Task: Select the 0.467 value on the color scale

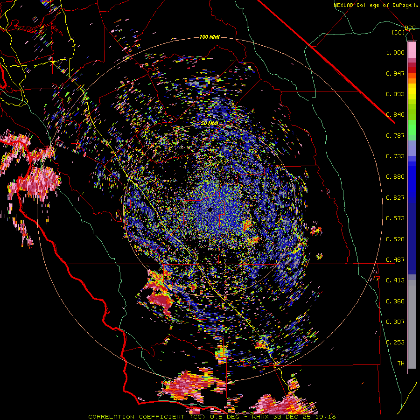Action: (x=395, y=260)
